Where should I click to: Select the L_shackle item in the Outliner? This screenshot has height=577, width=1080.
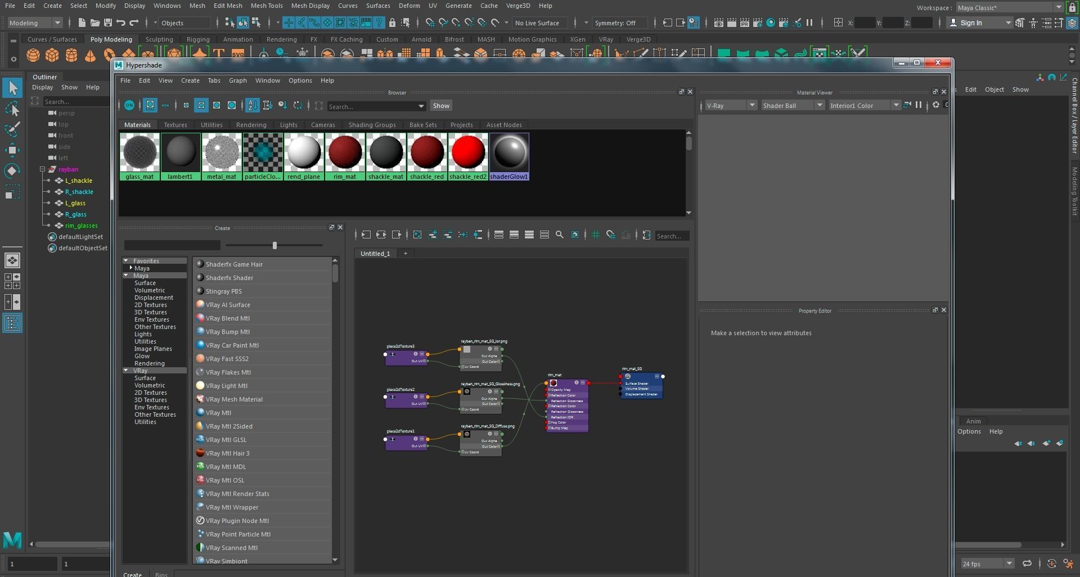(78, 181)
